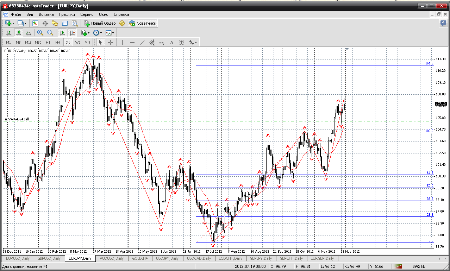Image resolution: width=450 pixels, height=271 pixels.
Task: Toggle Chart Shift option
Action: (x=72, y=33)
